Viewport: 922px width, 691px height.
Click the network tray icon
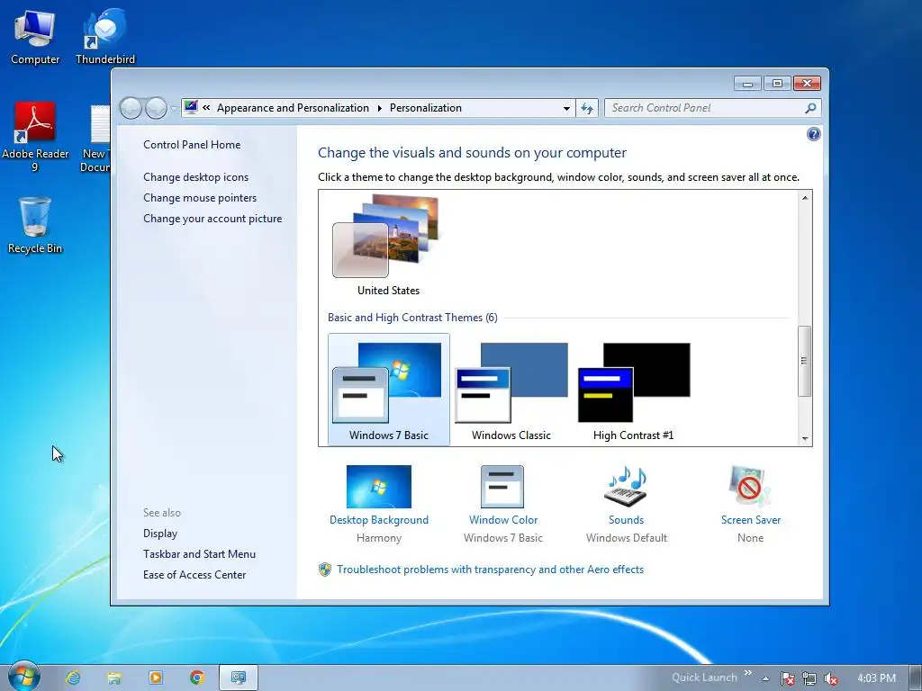[809, 678]
